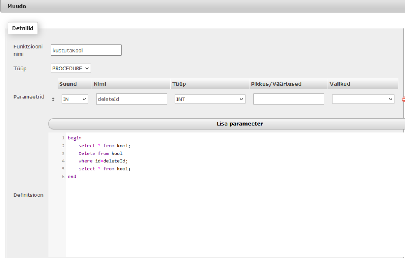Click the Pikkus/Väärtused column header
Screen dimensions: 405x258
tap(288, 84)
